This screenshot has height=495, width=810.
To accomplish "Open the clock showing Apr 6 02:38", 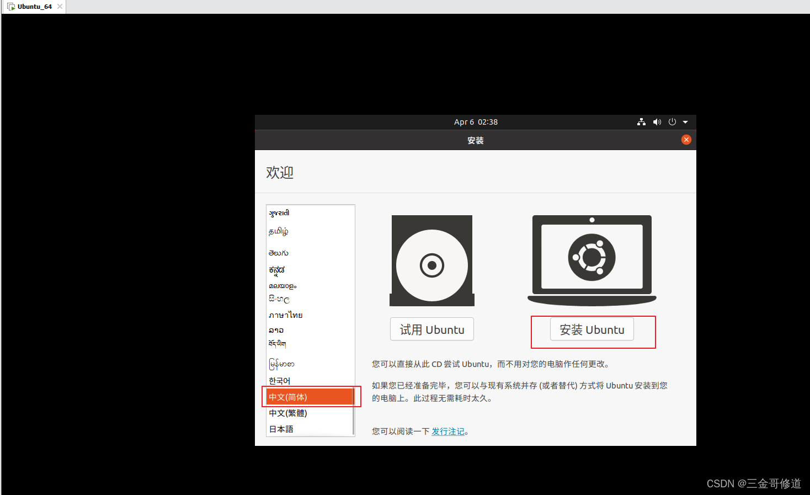I will click(476, 122).
